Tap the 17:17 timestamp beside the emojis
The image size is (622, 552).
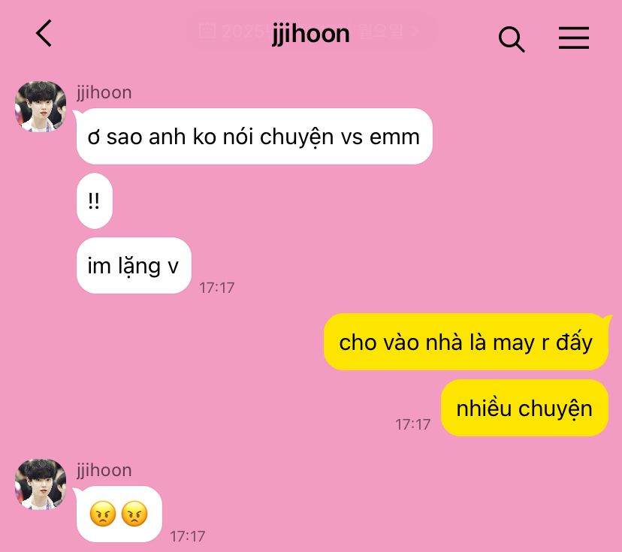[x=187, y=536]
